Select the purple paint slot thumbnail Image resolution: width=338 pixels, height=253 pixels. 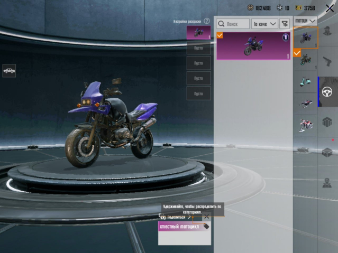[198, 33]
